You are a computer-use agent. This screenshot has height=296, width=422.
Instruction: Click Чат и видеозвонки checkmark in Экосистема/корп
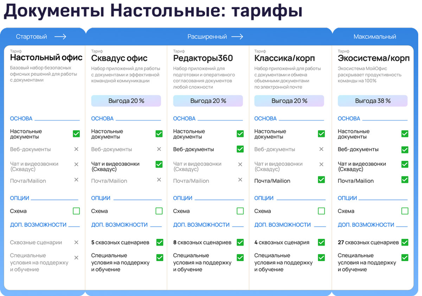405,164
